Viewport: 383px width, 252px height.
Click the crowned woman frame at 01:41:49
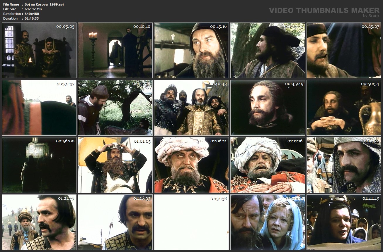click(344, 222)
